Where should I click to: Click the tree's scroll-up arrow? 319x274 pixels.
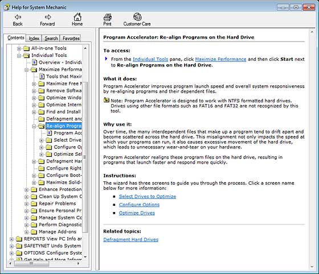pos(85,48)
